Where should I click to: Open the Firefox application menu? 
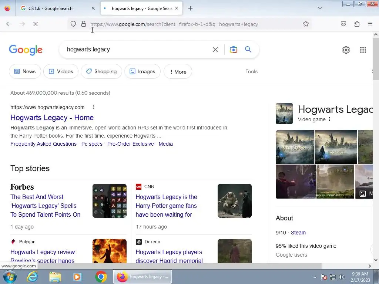(x=370, y=24)
